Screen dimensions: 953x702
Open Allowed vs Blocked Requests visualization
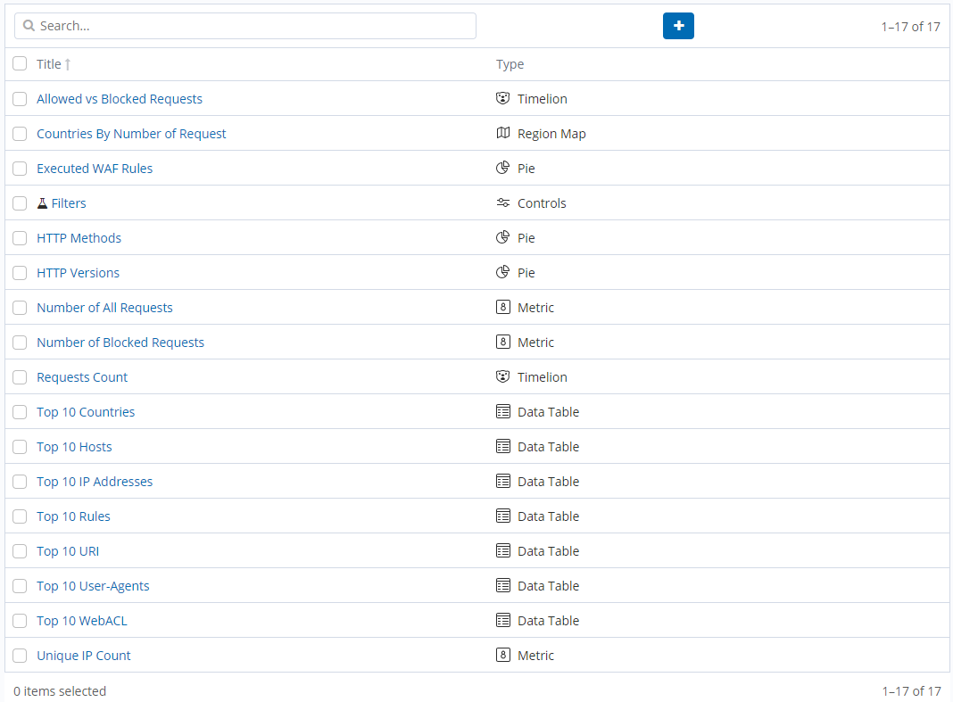(120, 99)
